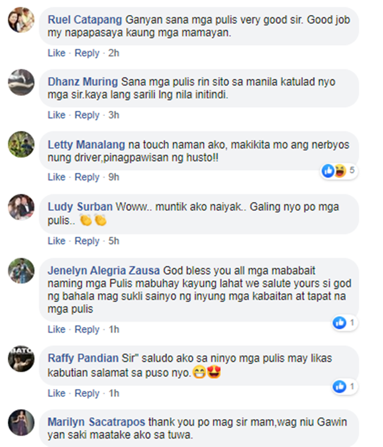Open like reaction on Jenelyn Alegria Zausa's comment

[340, 323]
